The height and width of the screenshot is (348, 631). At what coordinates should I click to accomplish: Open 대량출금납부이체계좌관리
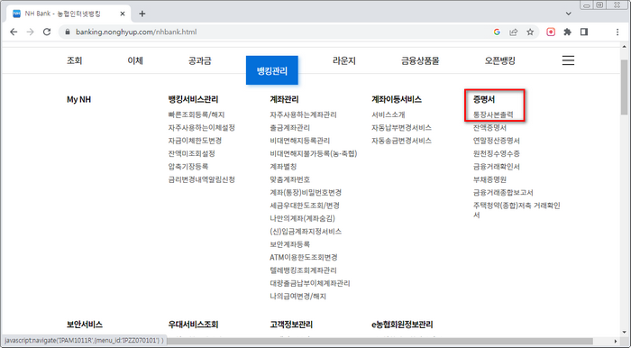click(x=310, y=283)
